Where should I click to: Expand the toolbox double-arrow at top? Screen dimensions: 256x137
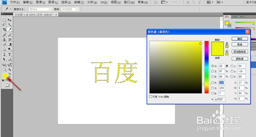tap(3, 14)
